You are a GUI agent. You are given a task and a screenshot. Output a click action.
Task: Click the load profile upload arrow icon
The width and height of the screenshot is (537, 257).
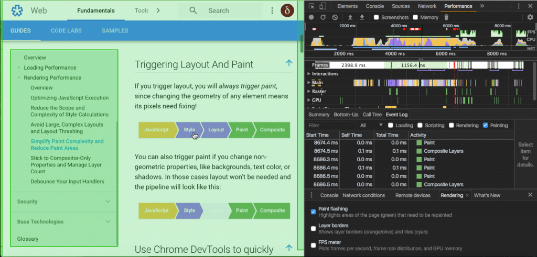pos(350,17)
